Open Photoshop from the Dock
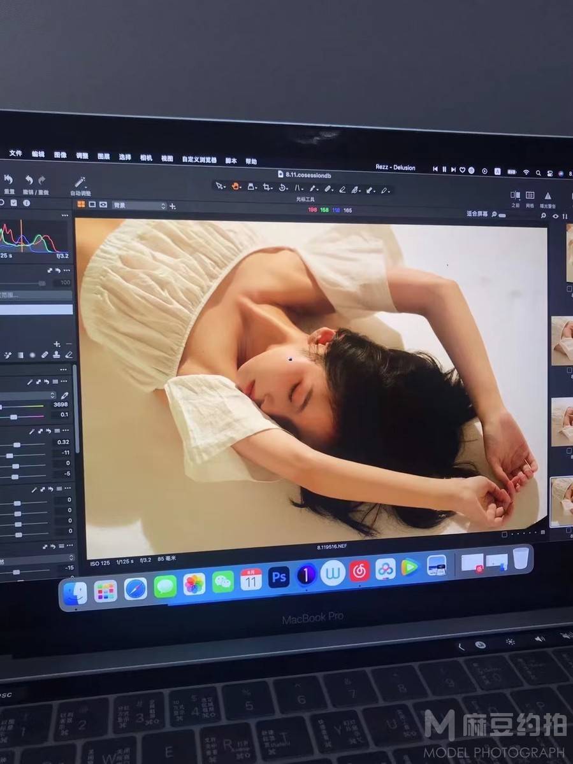The height and width of the screenshot is (764, 573). 279,577
